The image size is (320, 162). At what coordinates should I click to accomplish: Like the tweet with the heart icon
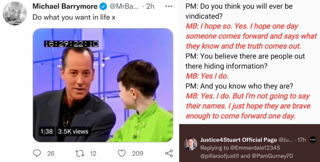coord(122,153)
